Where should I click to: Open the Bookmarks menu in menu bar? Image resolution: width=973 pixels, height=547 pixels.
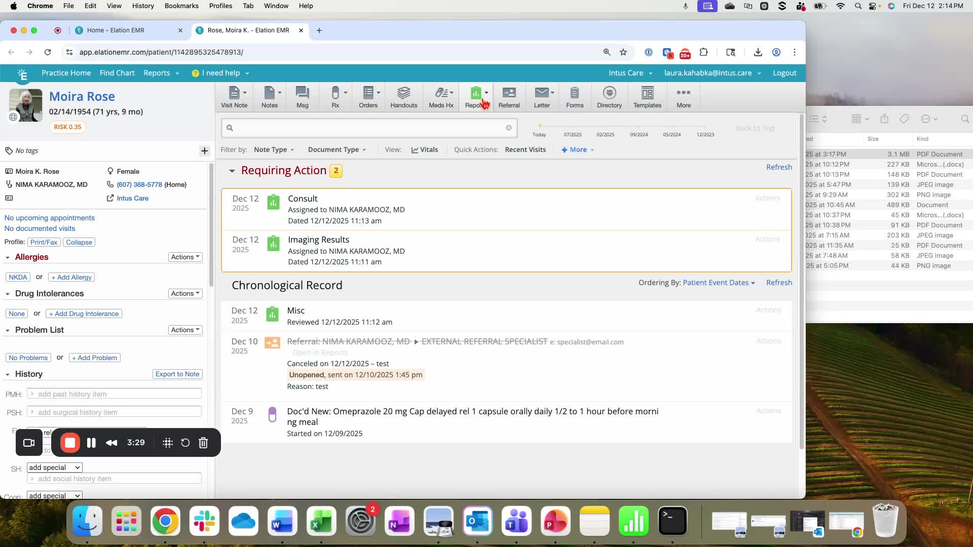pos(181,6)
